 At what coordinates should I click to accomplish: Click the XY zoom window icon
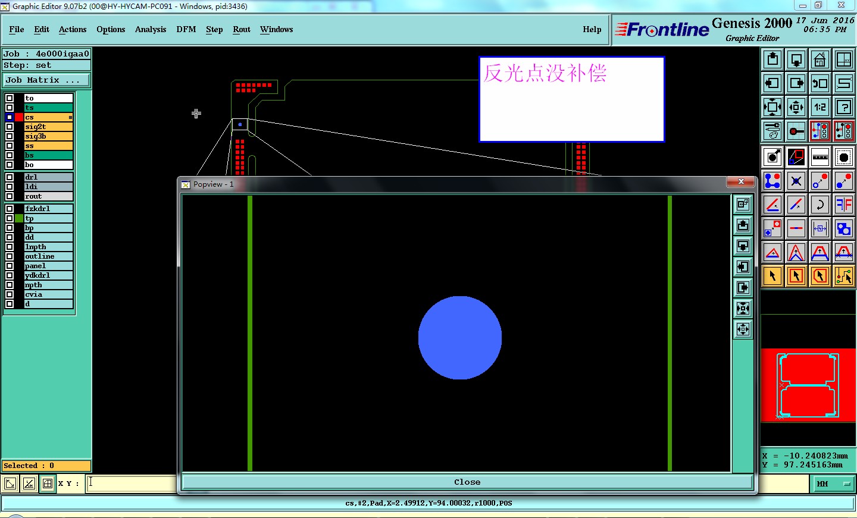click(x=844, y=59)
